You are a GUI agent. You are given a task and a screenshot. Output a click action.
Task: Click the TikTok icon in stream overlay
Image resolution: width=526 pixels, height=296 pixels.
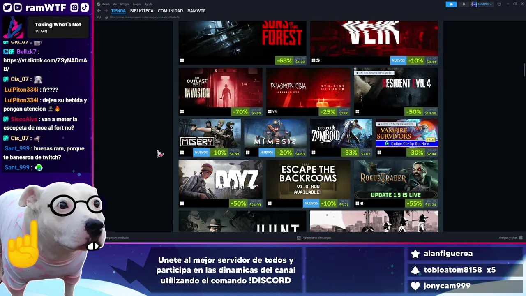84,7
